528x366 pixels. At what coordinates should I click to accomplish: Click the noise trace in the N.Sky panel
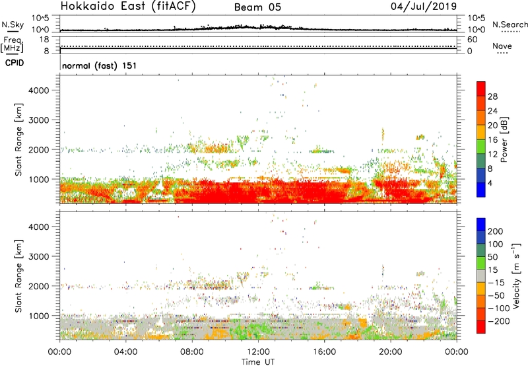[258, 28]
